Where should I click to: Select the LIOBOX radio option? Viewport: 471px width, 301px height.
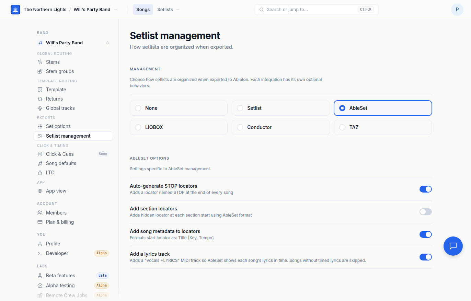pyautogui.click(x=179, y=127)
